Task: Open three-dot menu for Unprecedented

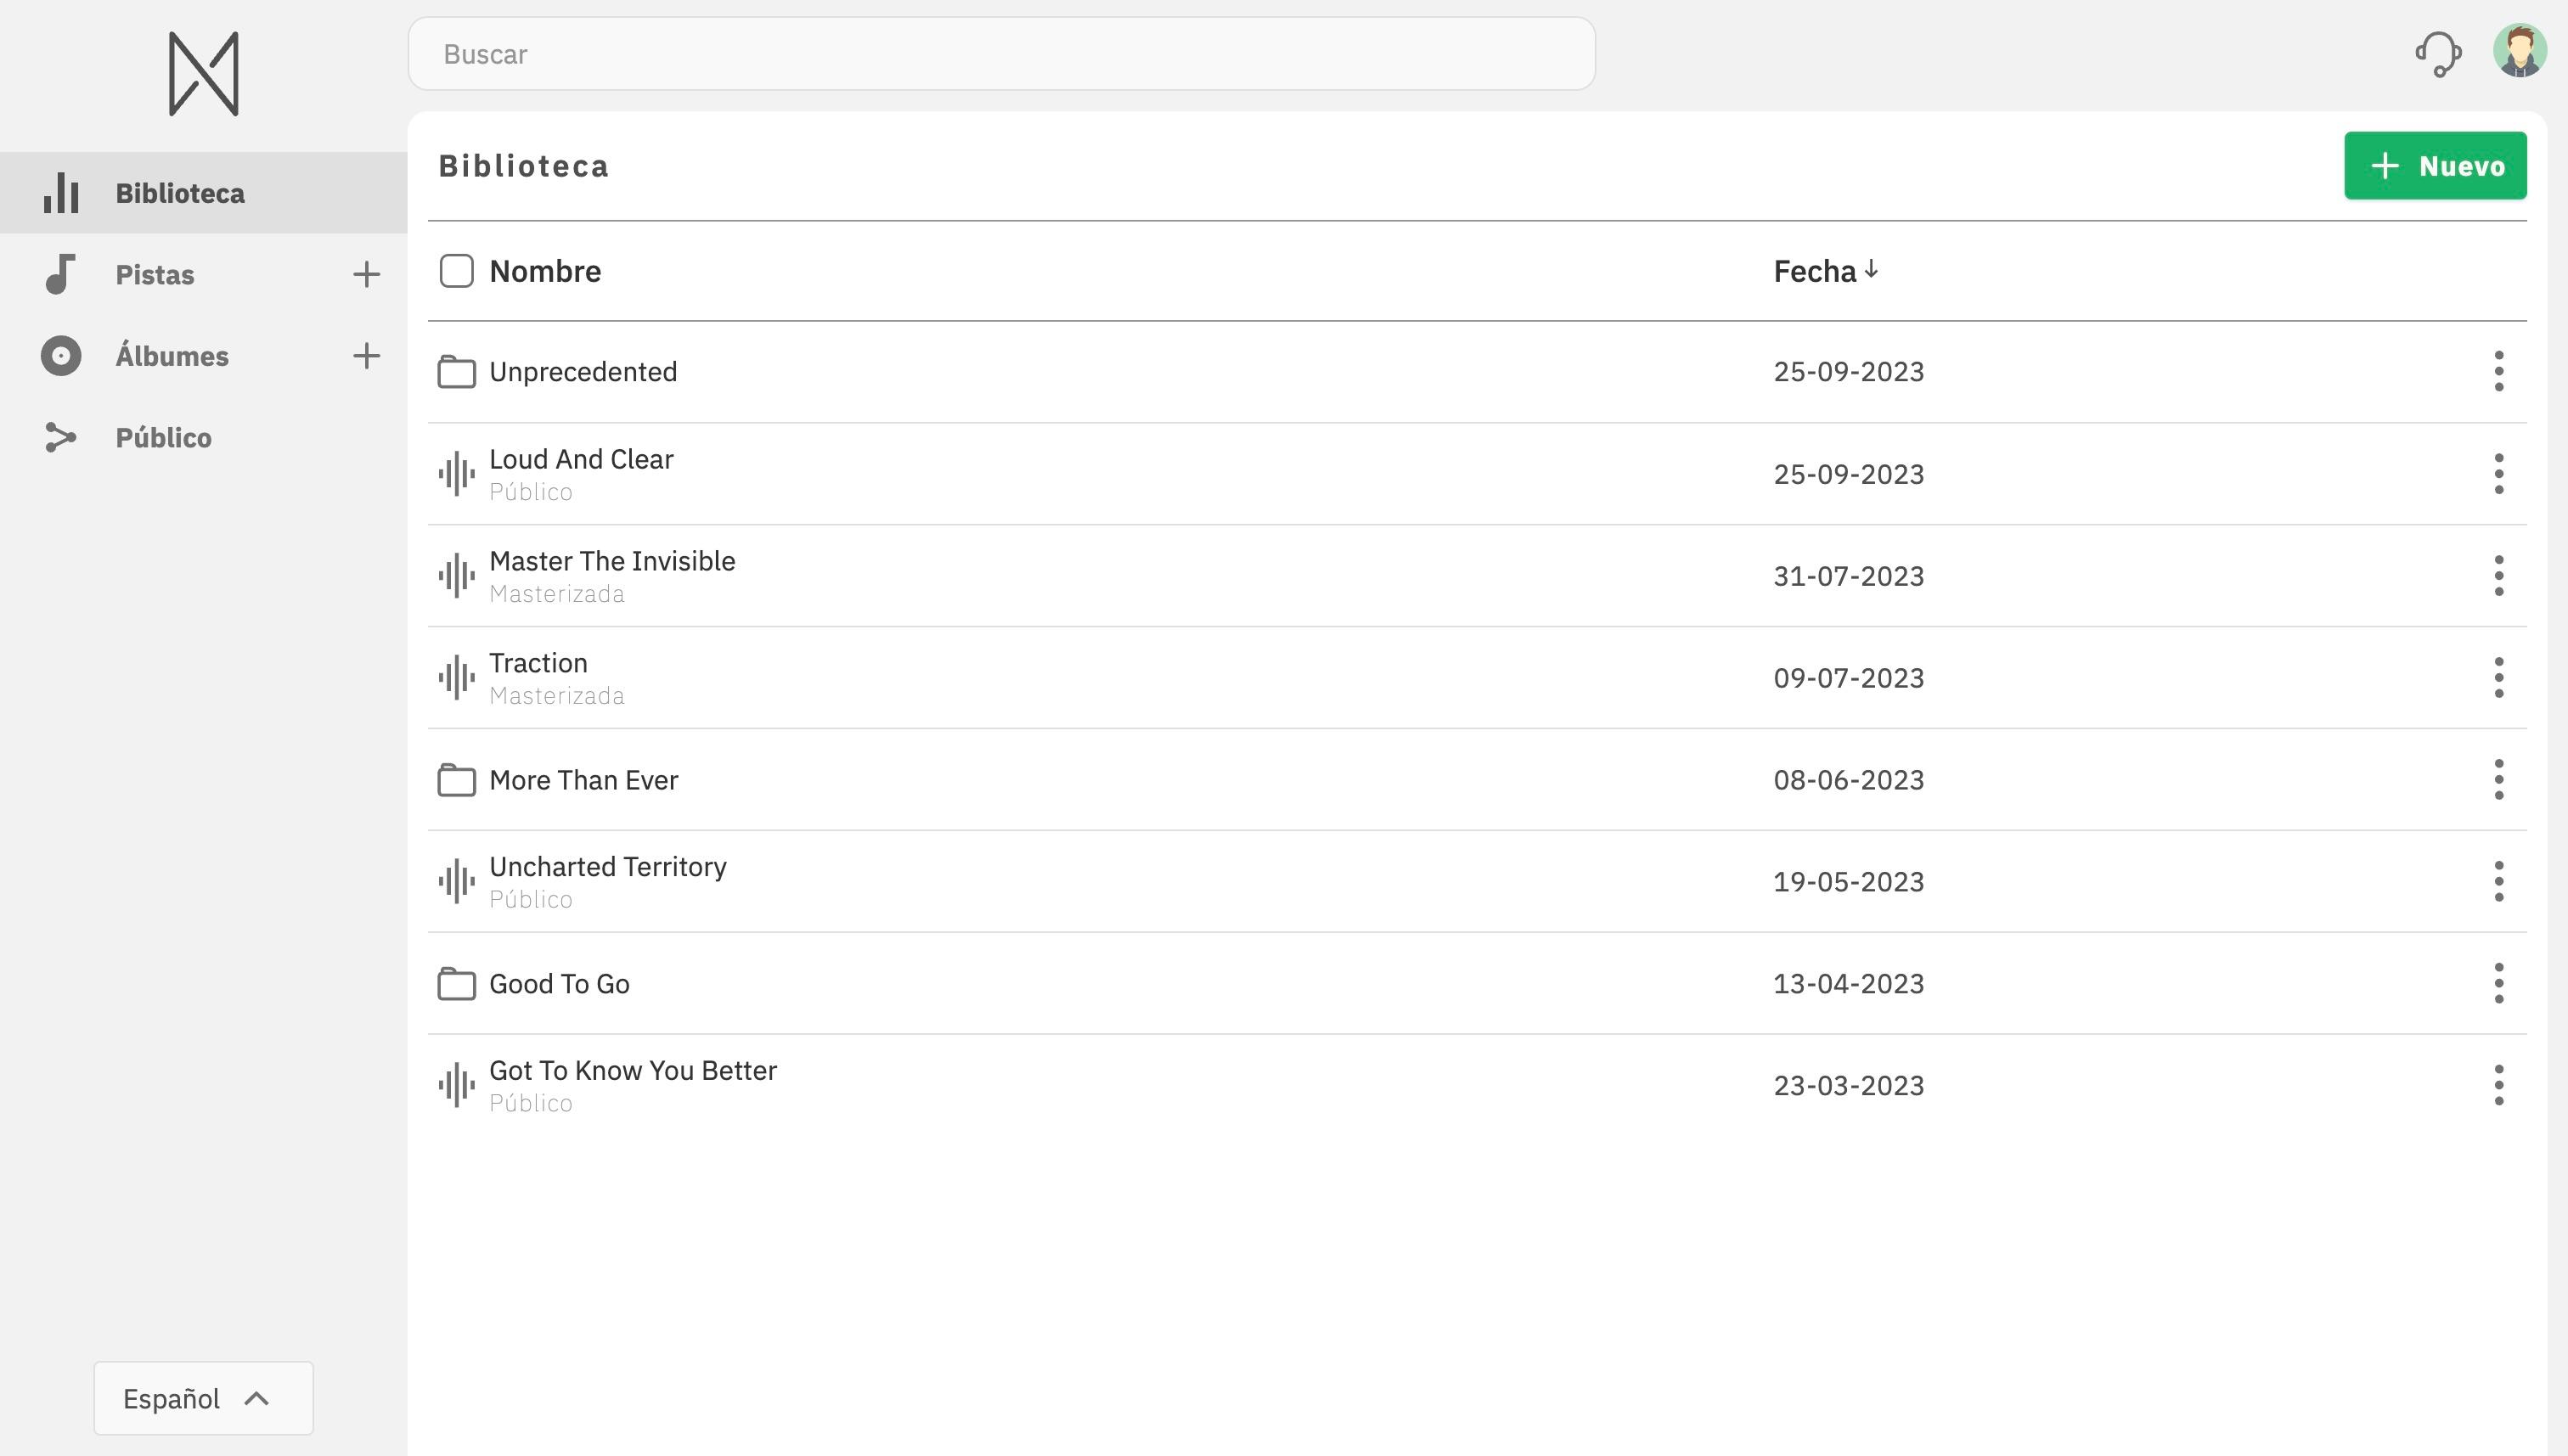Action: pos(2499,370)
